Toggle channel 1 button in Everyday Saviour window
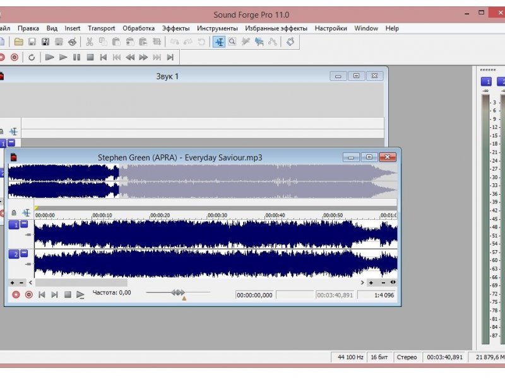This screenshot has height=378, width=505. 13,225
